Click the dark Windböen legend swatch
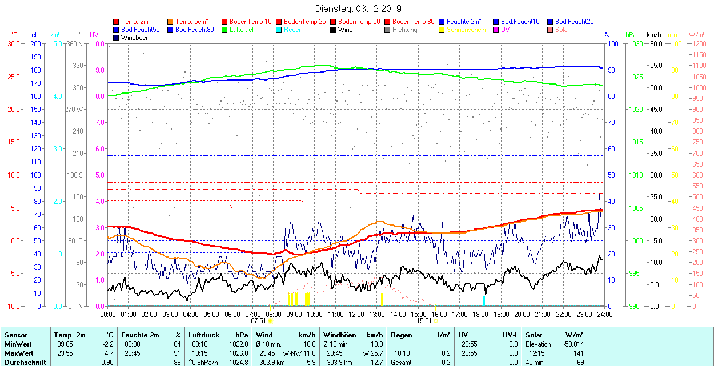714x366 pixels. (117, 38)
